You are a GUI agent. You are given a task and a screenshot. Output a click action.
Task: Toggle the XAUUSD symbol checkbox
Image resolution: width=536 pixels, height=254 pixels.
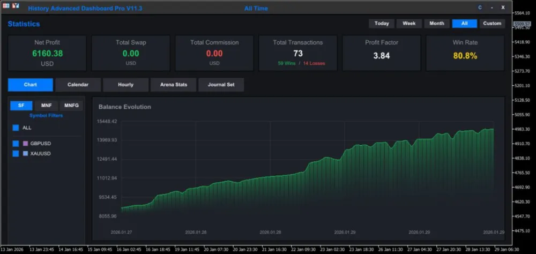click(x=16, y=154)
